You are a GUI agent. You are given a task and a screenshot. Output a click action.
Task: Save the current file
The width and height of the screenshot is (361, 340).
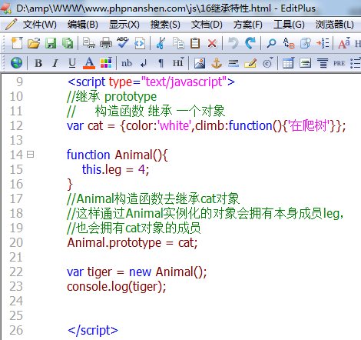click(x=51, y=43)
